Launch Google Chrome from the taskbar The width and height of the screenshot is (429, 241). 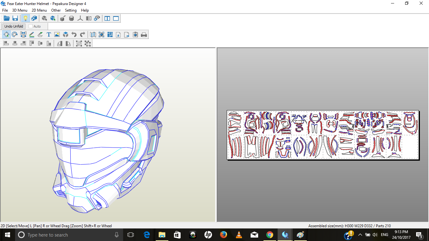click(270, 235)
